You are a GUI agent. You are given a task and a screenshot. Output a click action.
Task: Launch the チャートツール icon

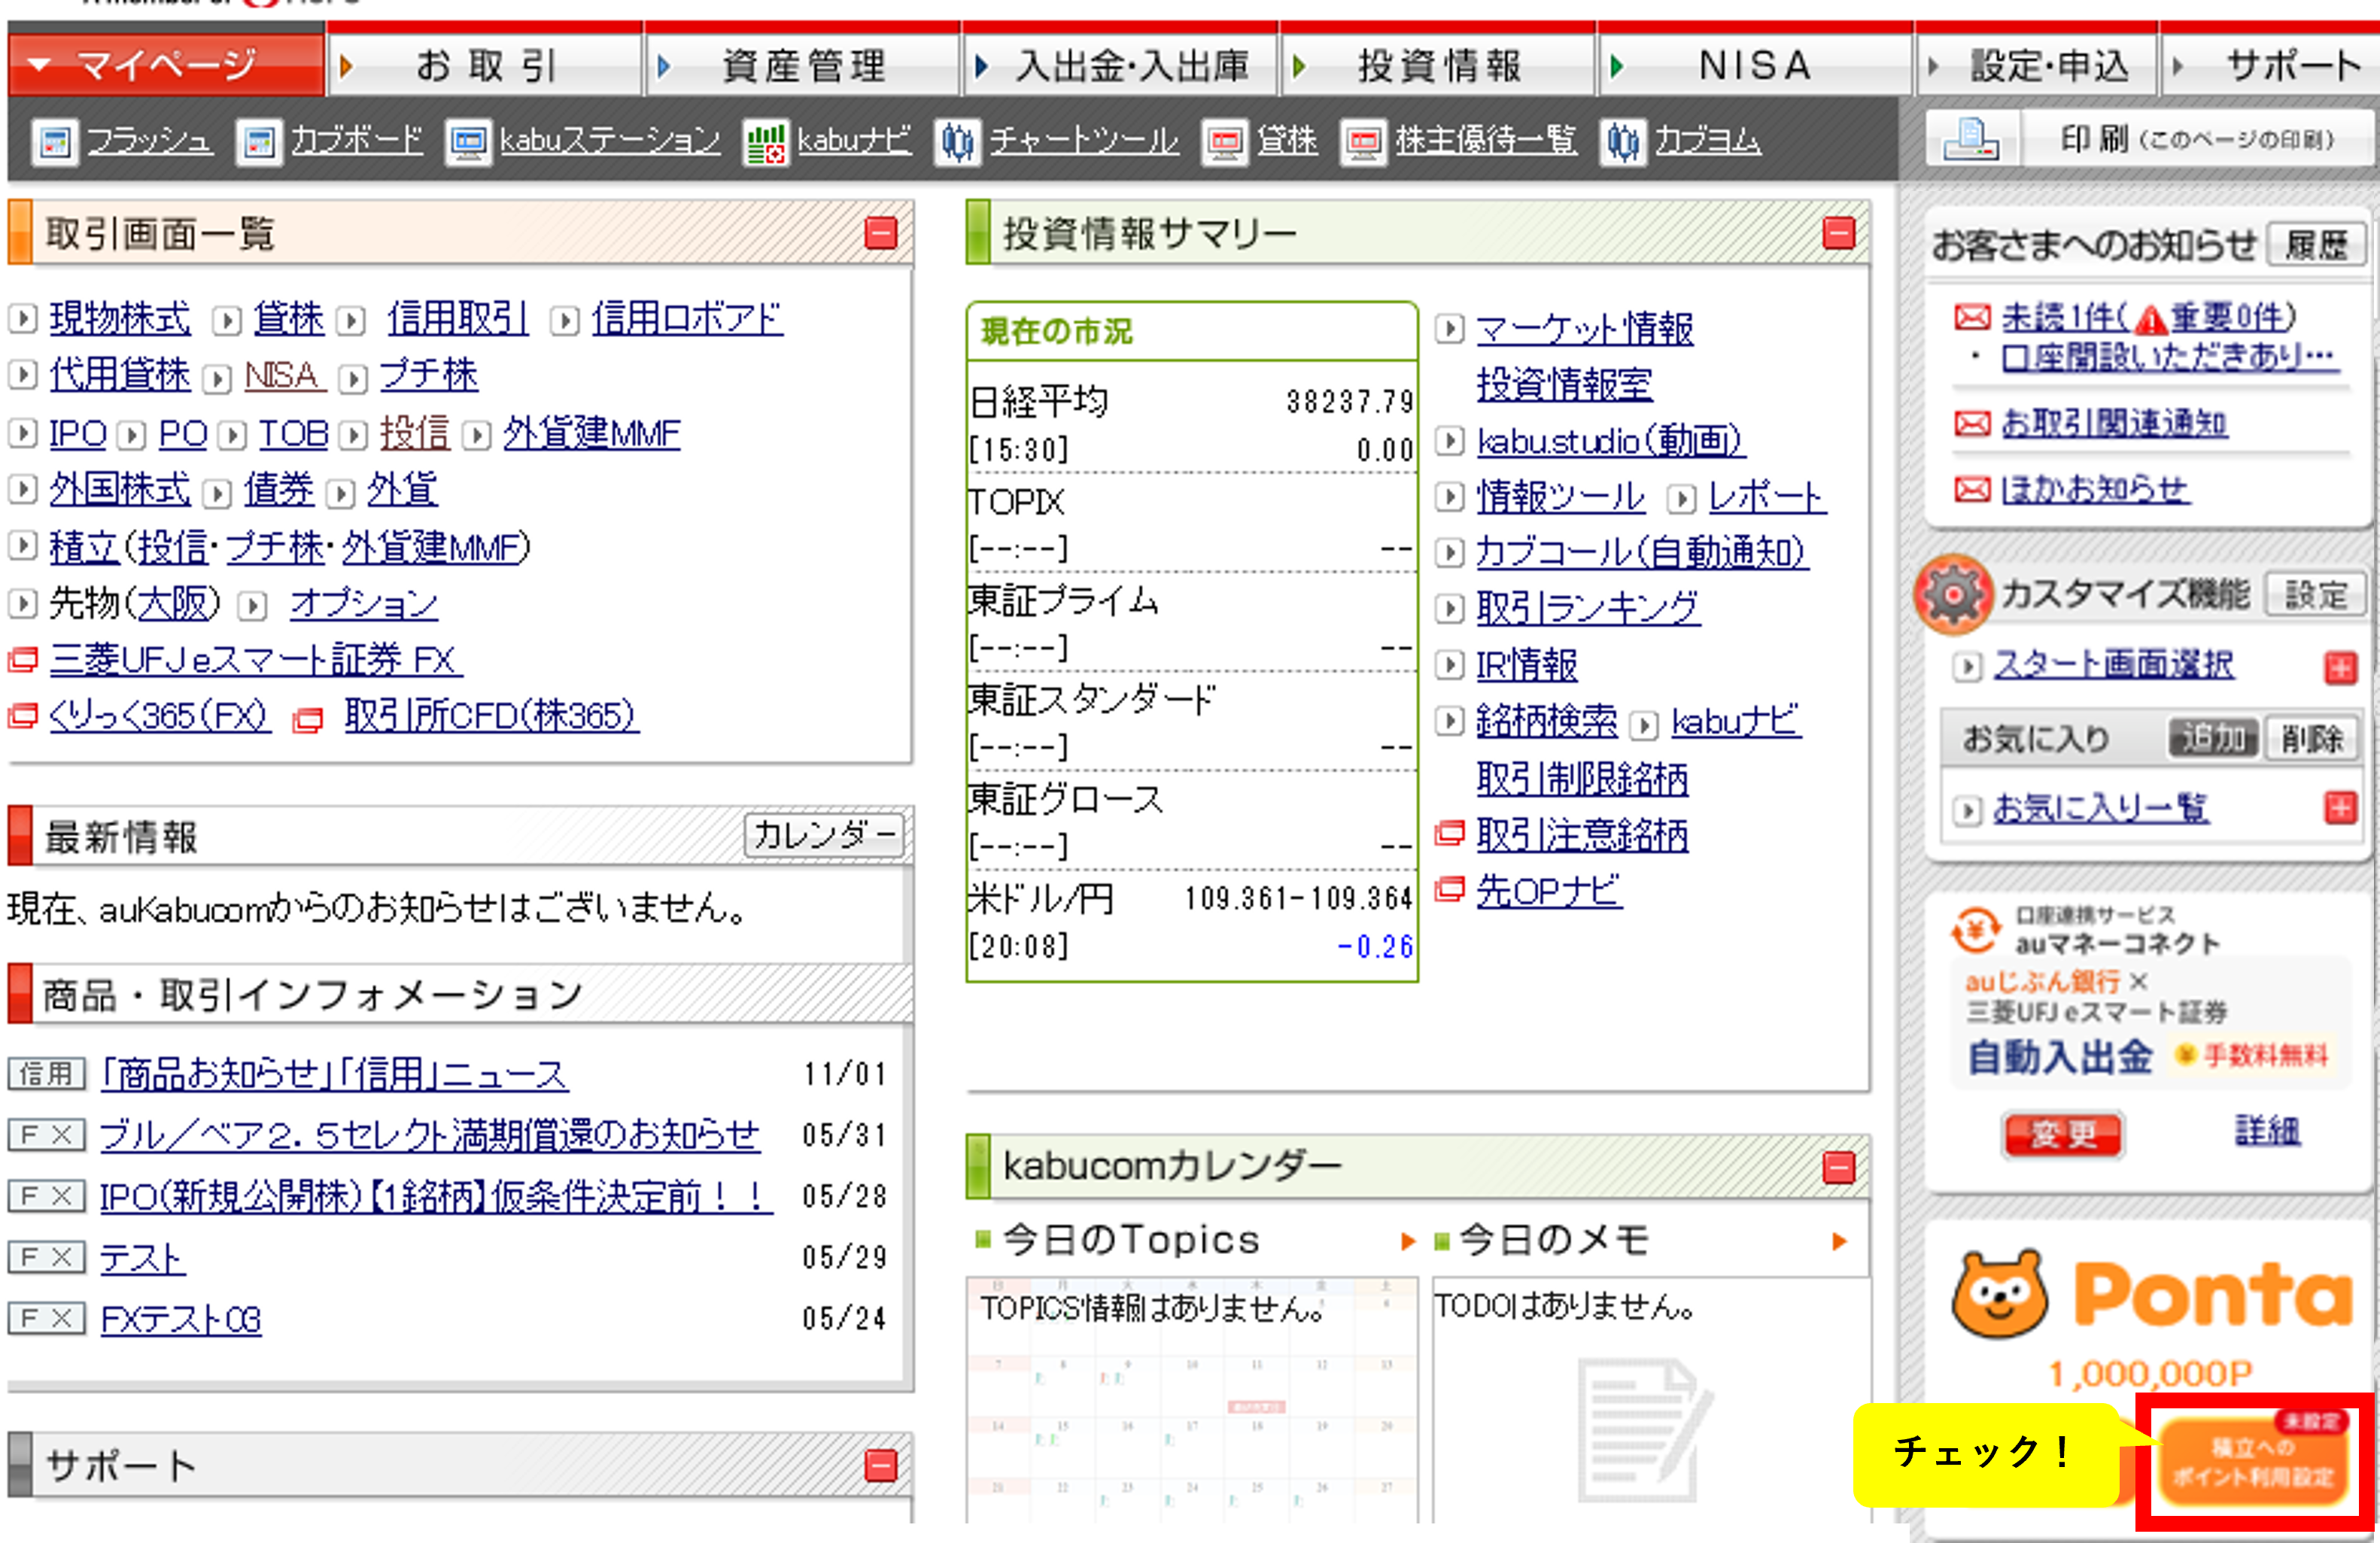pos(957,142)
